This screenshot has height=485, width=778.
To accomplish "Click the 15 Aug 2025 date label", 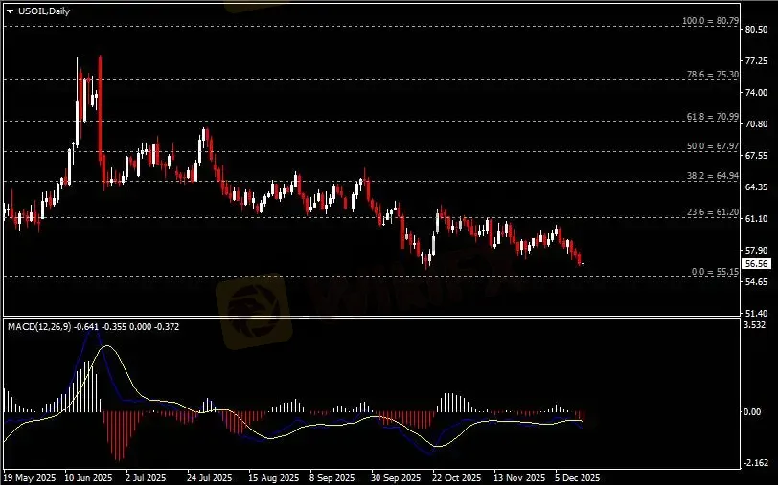I will coord(273,478).
